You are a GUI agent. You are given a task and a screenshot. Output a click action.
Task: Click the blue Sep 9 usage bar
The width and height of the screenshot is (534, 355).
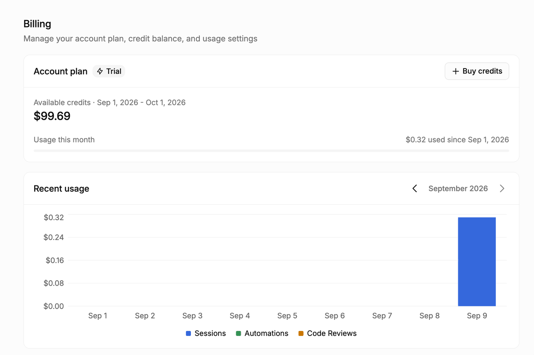click(477, 262)
